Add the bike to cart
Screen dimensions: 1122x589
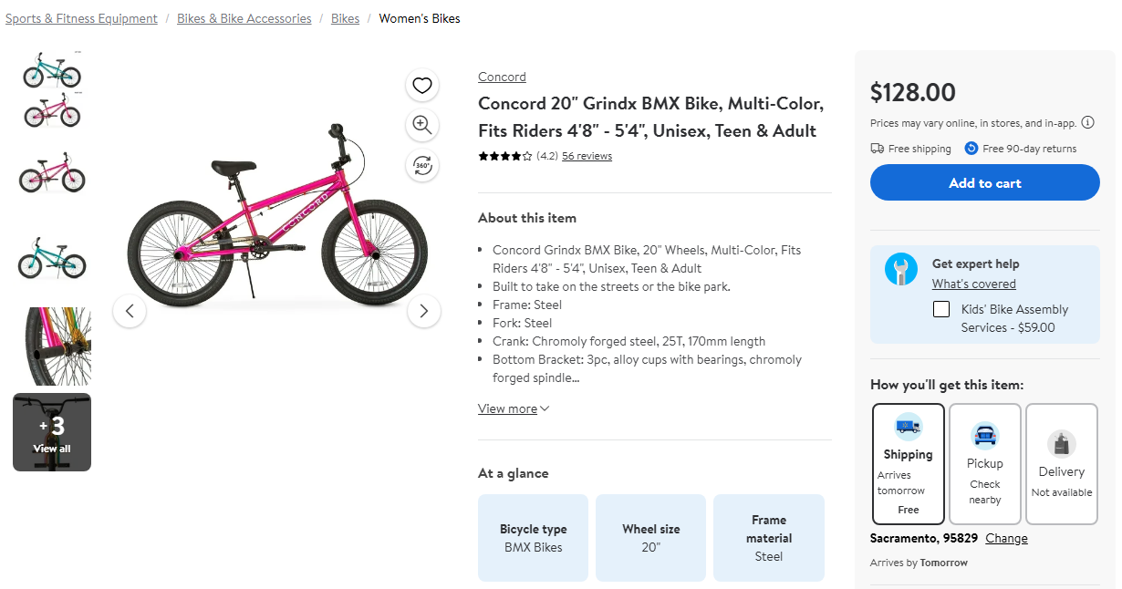tap(984, 182)
